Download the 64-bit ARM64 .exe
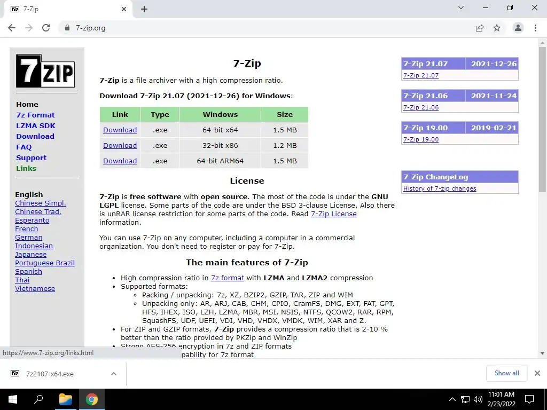 coord(120,161)
